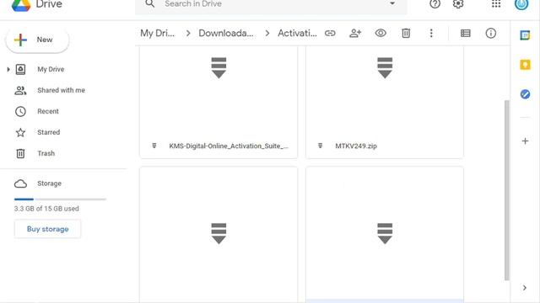Image resolution: width=540 pixels, height=303 pixels.
Task: Open the search options dropdown arrow
Action: (392, 3)
